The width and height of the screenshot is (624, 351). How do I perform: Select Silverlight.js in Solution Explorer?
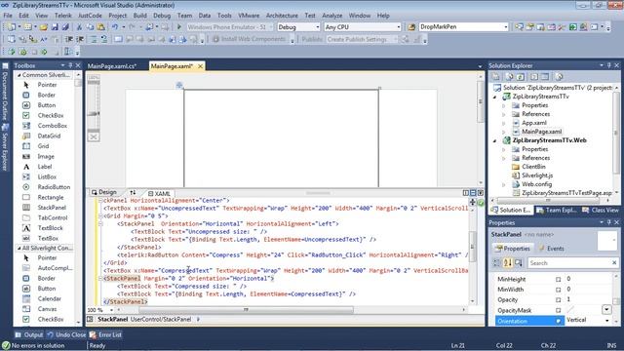point(537,175)
